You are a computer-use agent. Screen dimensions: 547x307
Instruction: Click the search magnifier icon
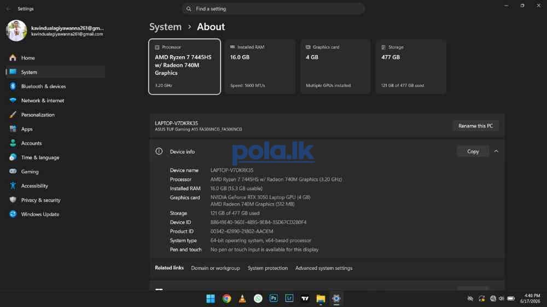pyautogui.click(x=189, y=9)
